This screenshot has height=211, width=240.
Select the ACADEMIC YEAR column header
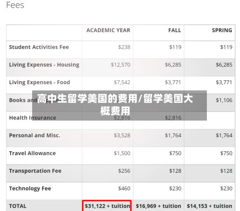click(x=108, y=30)
